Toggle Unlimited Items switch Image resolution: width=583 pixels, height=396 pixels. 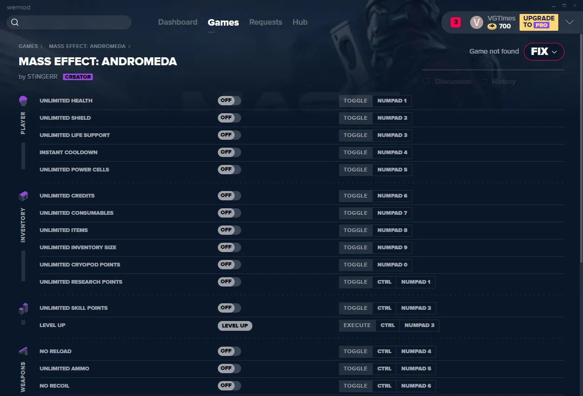[229, 230]
